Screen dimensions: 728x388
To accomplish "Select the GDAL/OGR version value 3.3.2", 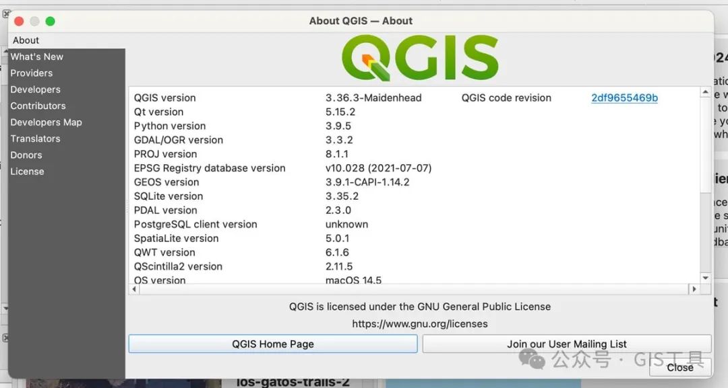I will point(339,140).
